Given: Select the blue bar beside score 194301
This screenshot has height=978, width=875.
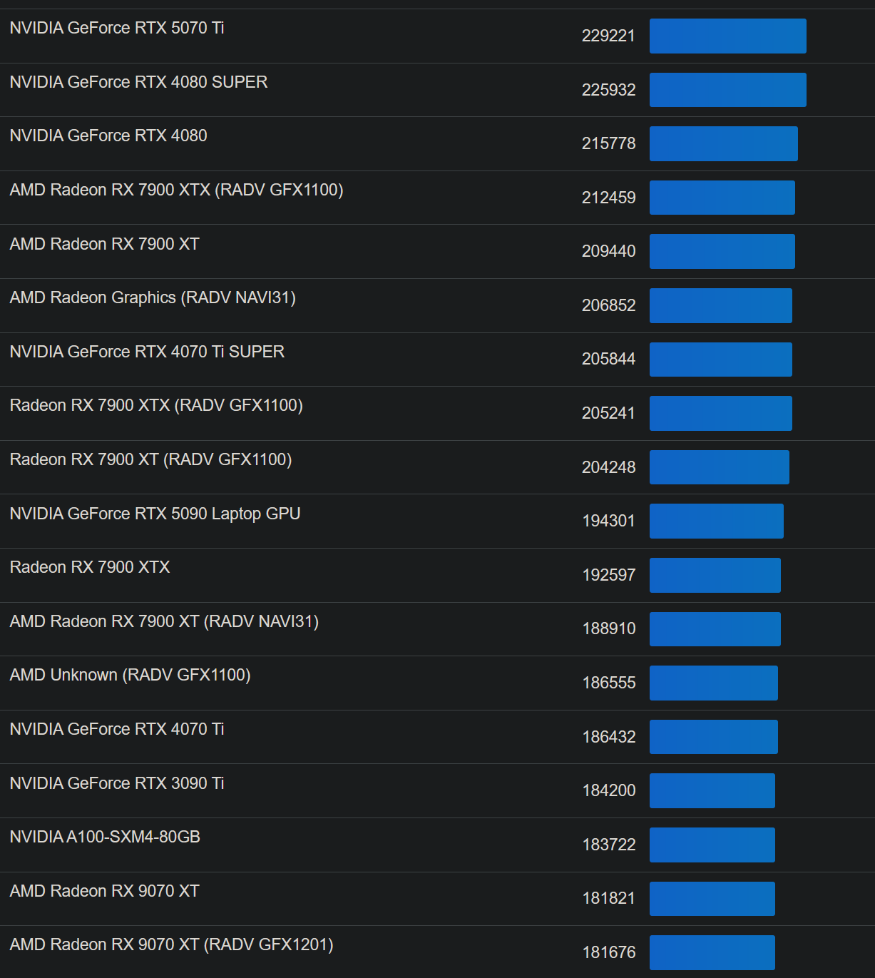Looking at the screenshot, I should click(717, 521).
